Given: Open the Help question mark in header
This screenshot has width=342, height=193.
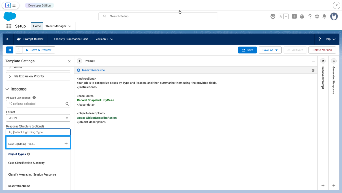Looking at the screenshot, I should 310,16.
